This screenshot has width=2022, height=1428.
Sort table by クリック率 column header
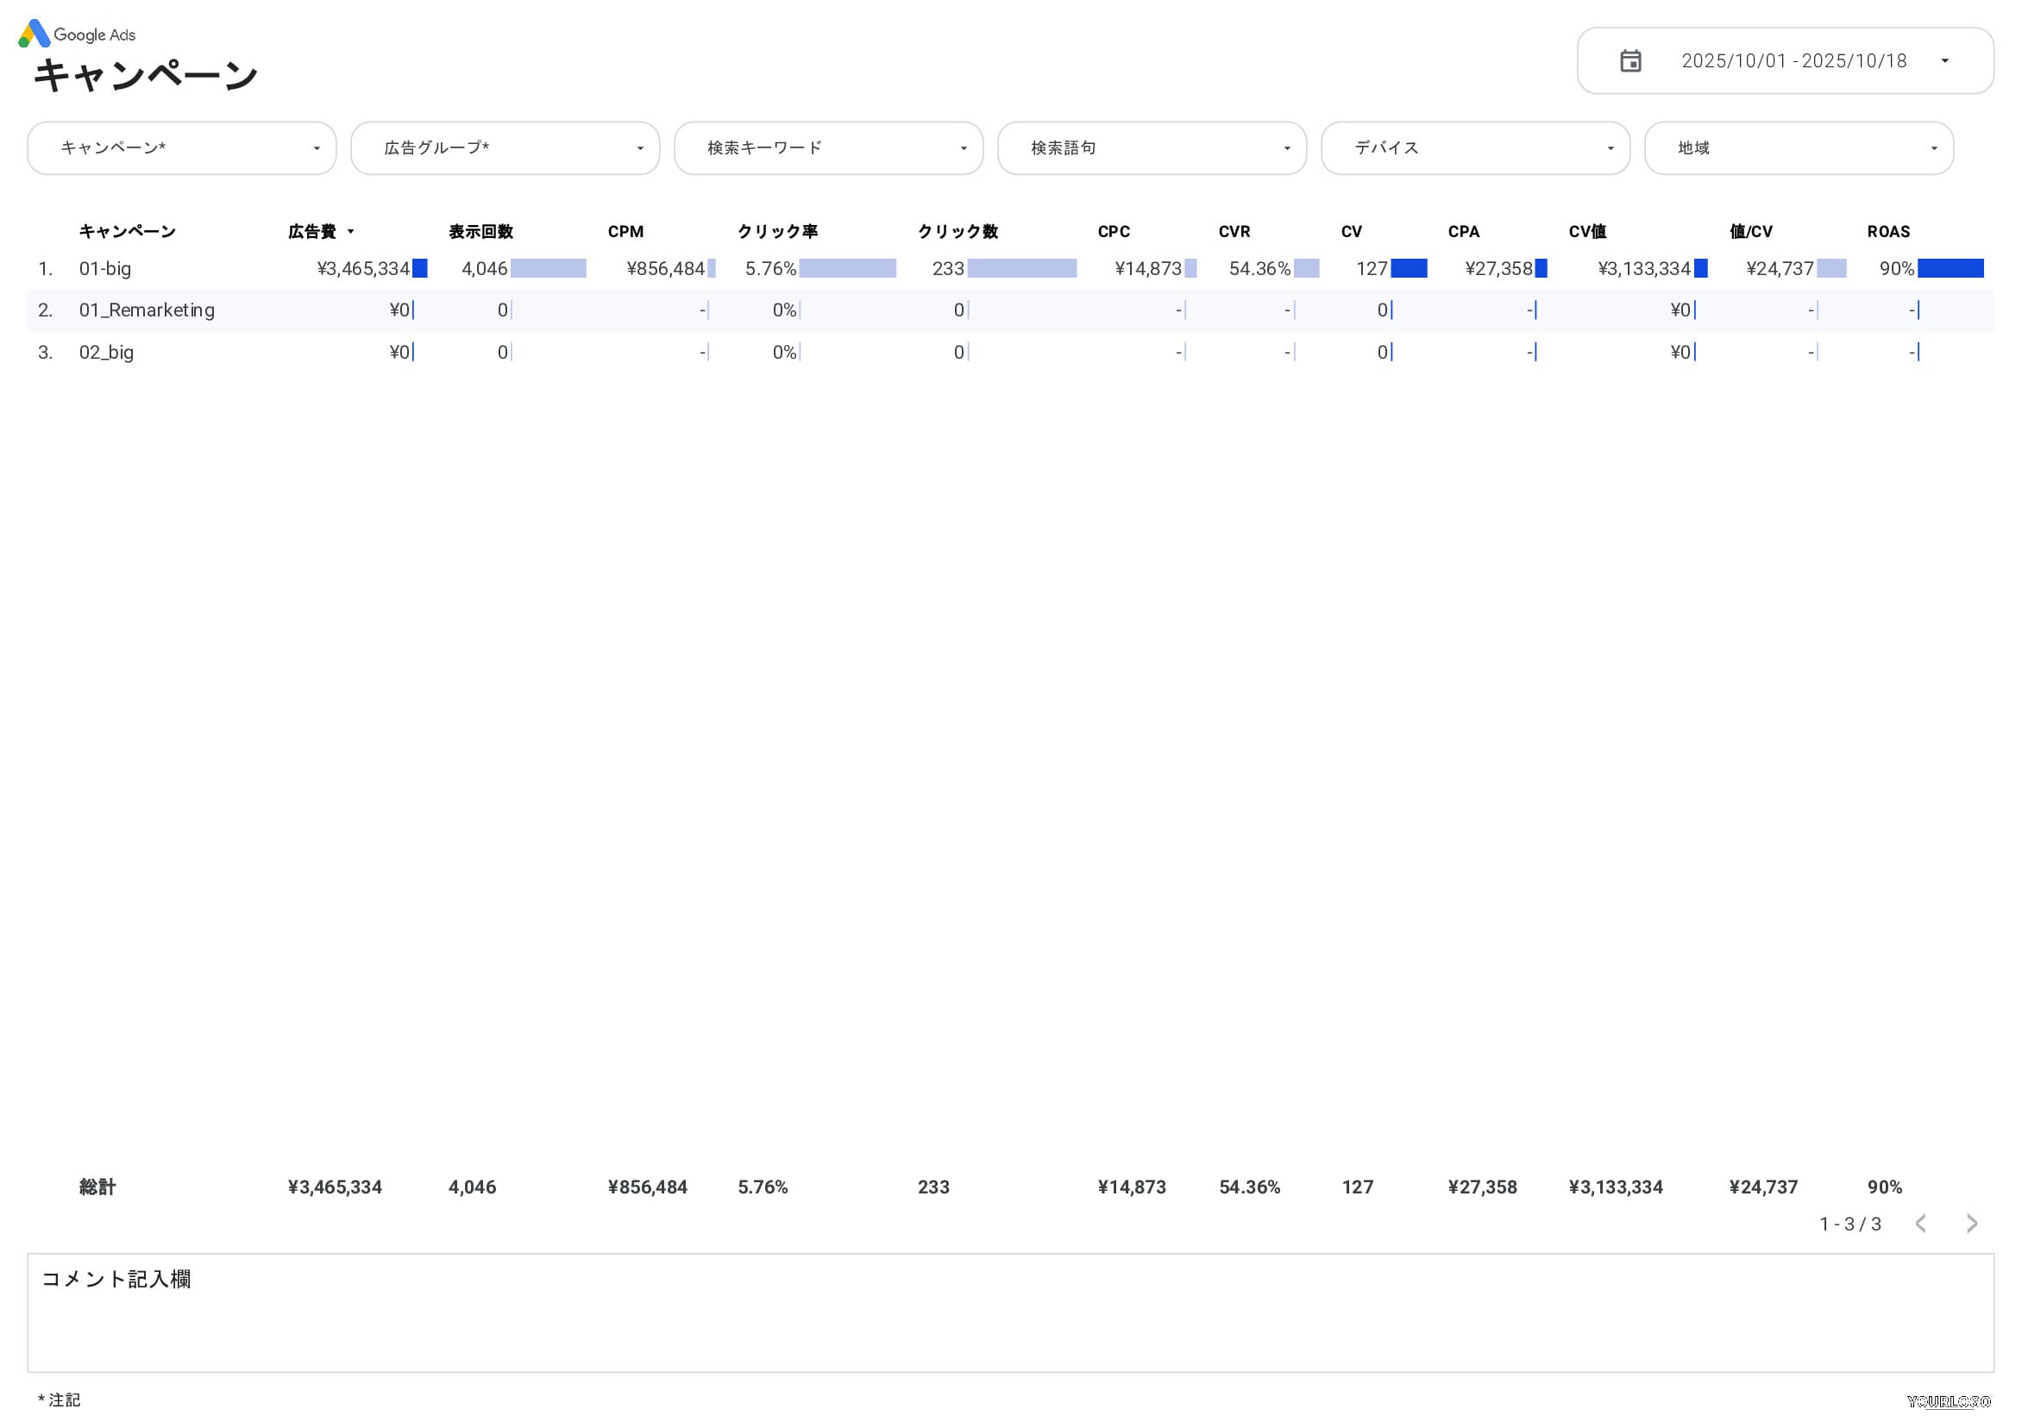pyautogui.click(x=776, y=232)
